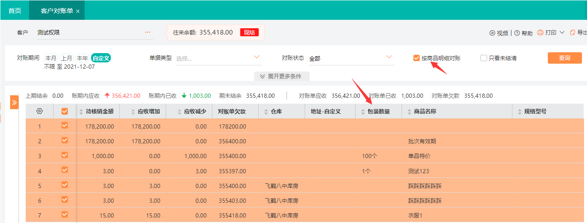Click the table column settings gear icon

click(x=40, y=111)
